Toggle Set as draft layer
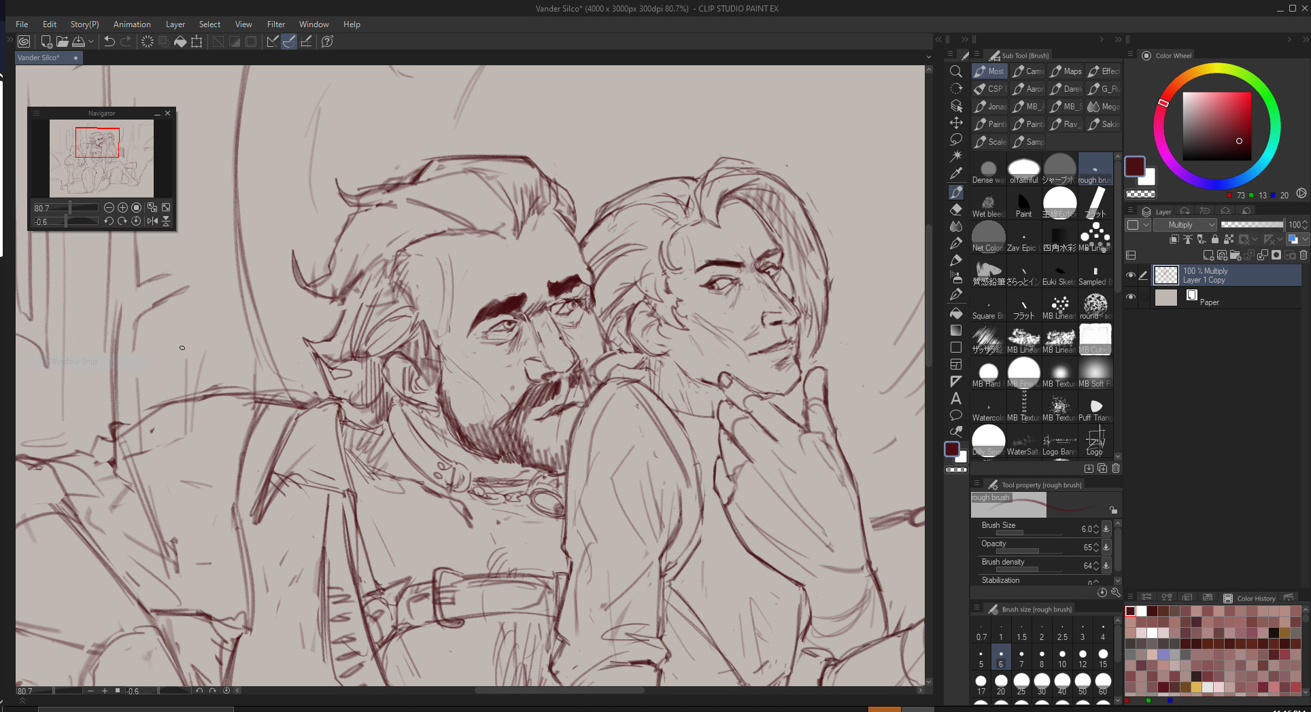The image size is (1311, 712). [x=1202, y=239]
